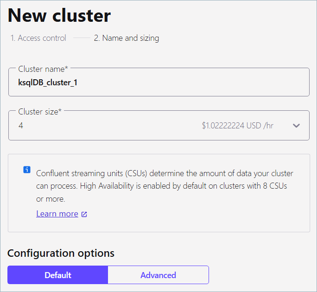The width and height of the screenshot is (317, 292).
Task: Switch to Advanced configuration options
Action: (x=158, y=275)
